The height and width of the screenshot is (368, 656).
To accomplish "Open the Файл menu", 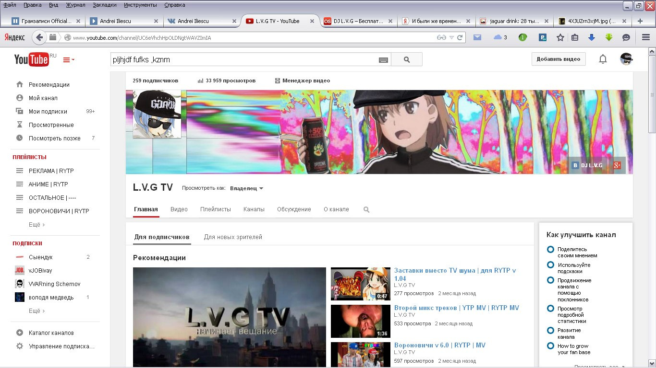I will coord(10,5).
